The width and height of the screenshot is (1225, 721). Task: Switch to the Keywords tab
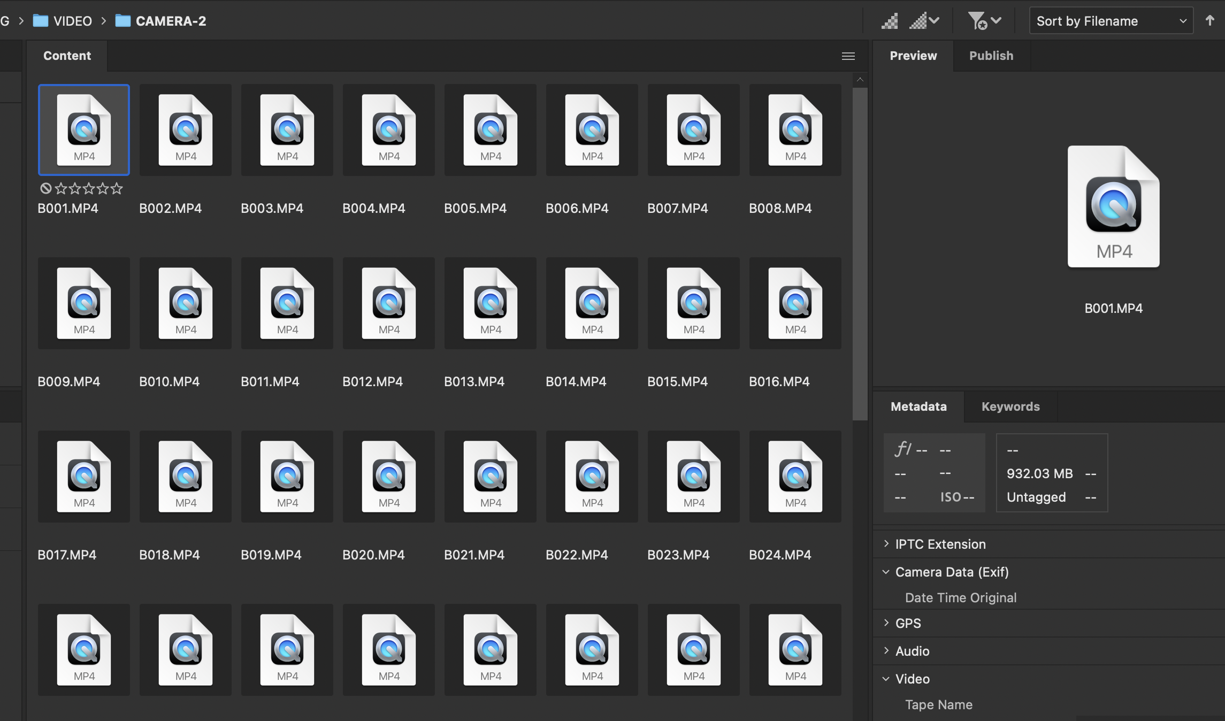pyautogui.click(x=1009, y=406)
